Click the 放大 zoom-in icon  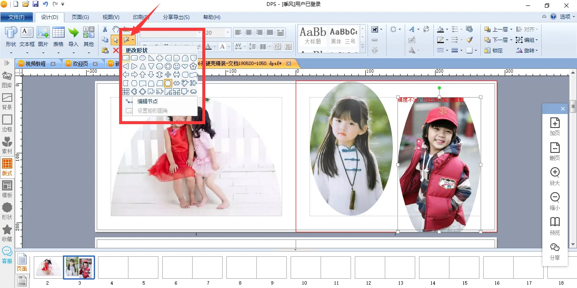point(555,177)
